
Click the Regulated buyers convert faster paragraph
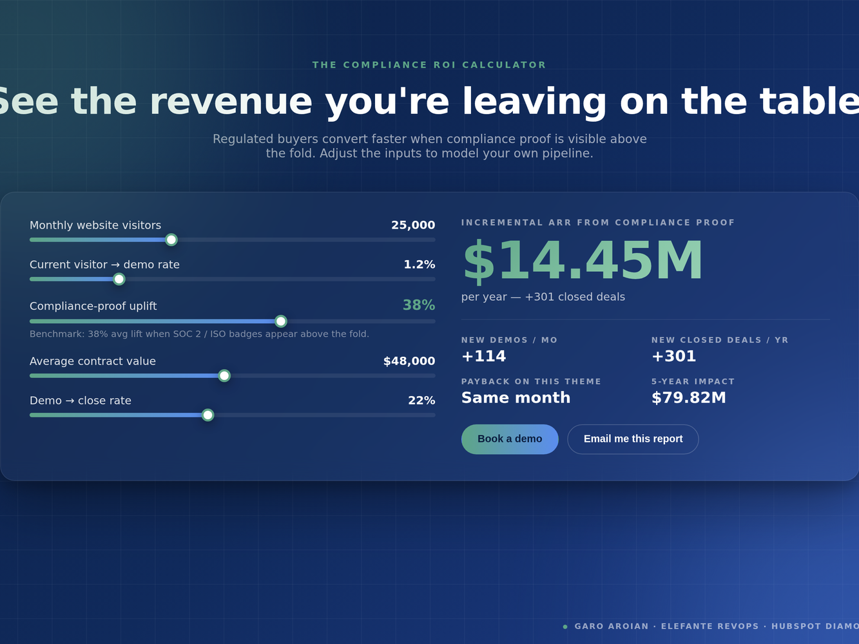(430, 146)
